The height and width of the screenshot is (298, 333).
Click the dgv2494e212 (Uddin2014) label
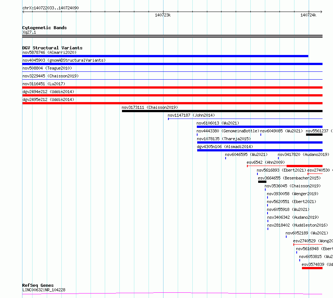(48, 92)
